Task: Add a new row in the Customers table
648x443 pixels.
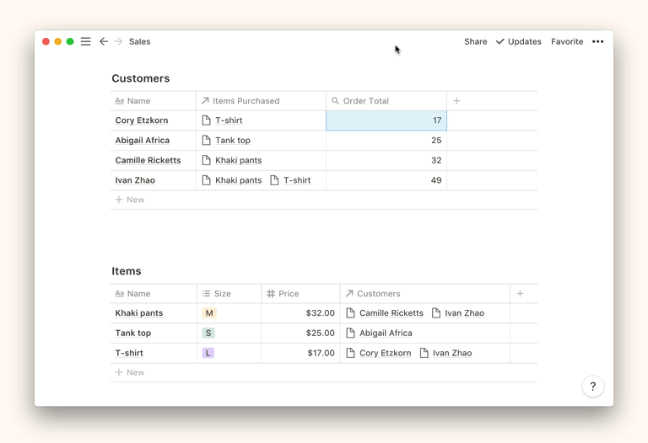Action: 130,200
